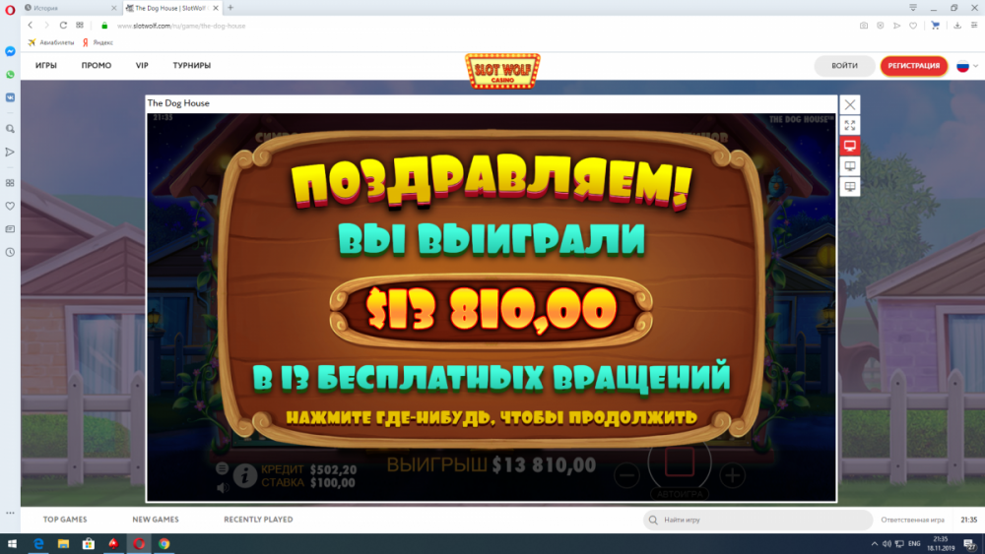Take snapshot with camera icon
985x554 pixels.
tap(864, 26)
